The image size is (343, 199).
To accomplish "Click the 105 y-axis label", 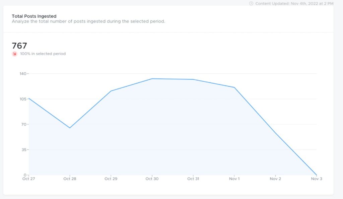I will [23, 99].
